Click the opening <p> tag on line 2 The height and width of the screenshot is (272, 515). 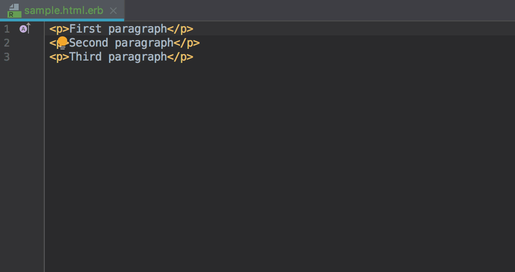click(x=56, y=42)
